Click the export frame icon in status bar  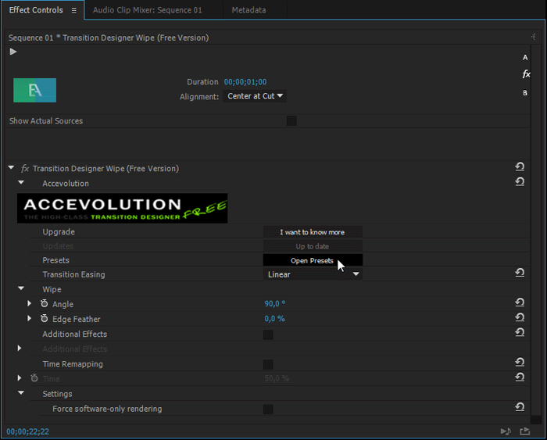coord(524,431)
